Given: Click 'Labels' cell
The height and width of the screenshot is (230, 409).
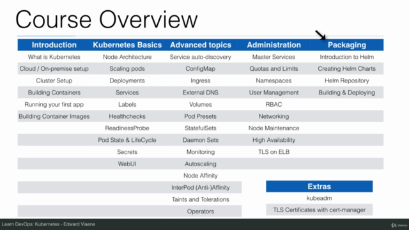Looking at the screenshot, I should (x=127, y=104).
